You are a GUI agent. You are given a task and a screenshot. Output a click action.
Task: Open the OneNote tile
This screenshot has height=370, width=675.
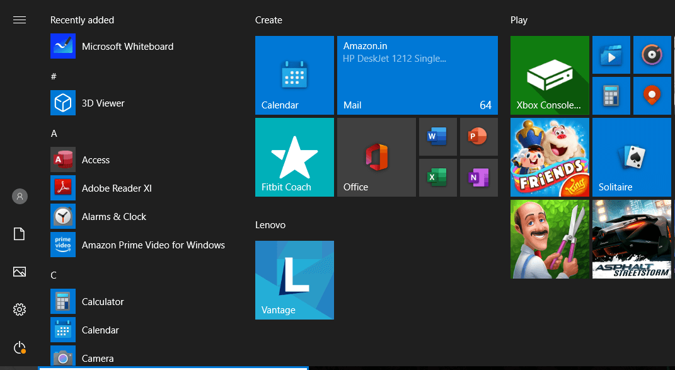tap(478, 177)
